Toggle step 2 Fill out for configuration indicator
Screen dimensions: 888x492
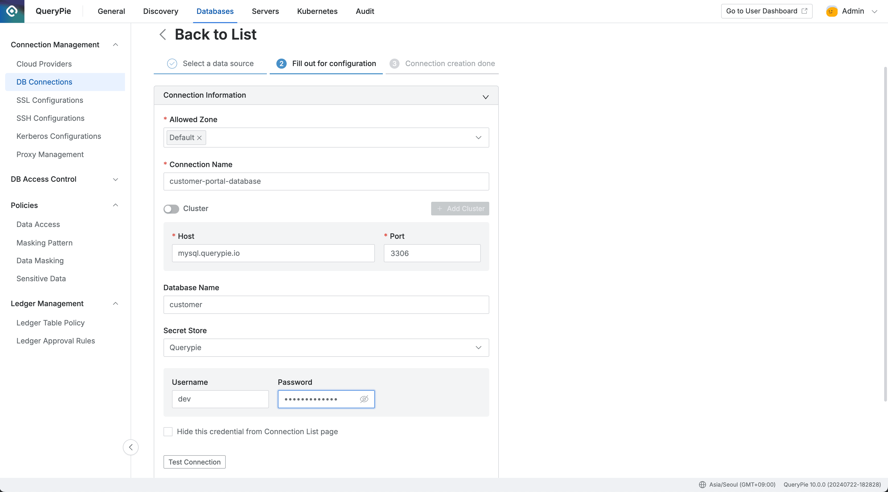[x=282, y=63]
